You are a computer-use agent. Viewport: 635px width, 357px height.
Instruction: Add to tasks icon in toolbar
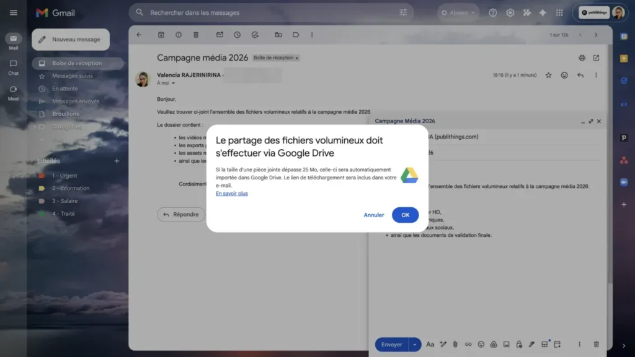[x=255, y=35]
